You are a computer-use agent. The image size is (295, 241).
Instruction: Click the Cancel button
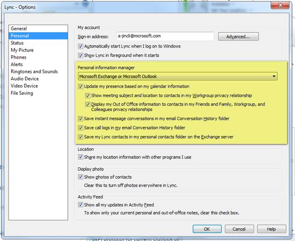coord(239,229)
